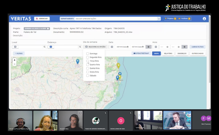Open the start date calendar picker
This screenshot has height=135, width=219.
click(x=128, y=47)
